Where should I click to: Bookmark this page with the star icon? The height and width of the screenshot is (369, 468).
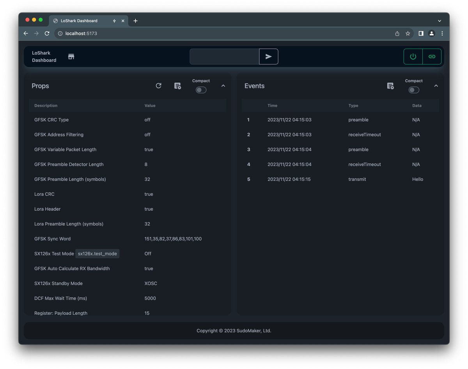408,34
